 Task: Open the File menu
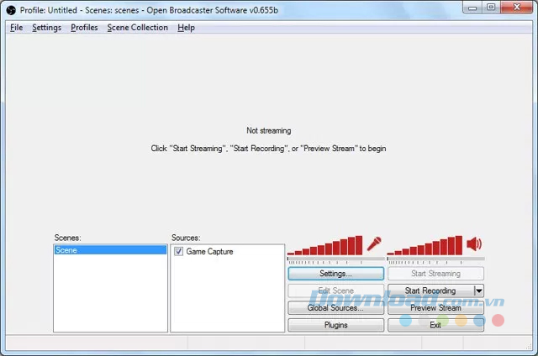pyautogui.click(x=17, y=28)
